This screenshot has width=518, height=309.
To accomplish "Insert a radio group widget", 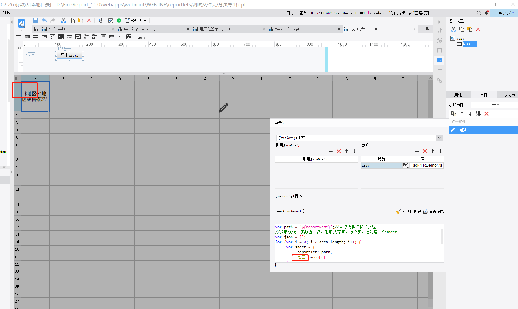I will click(x=86, y=37).
